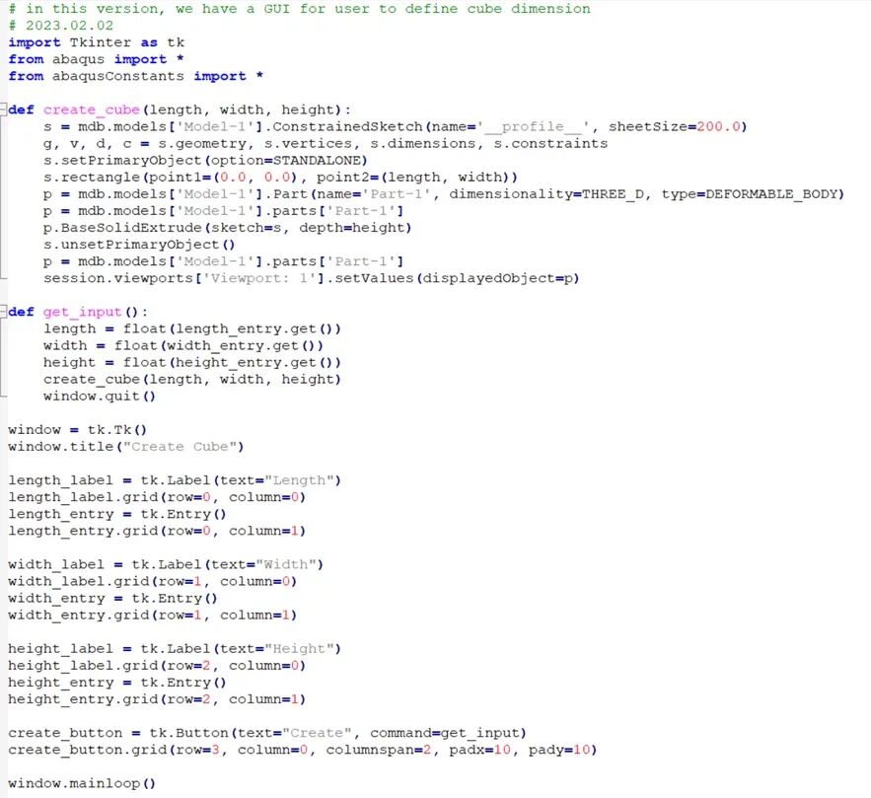Collapse the get_input function fold marker

3,311
